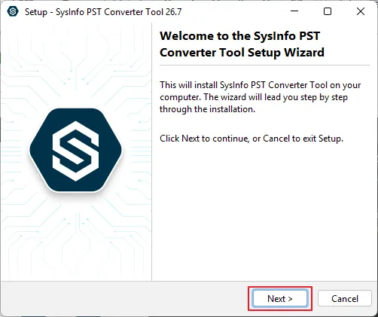Click the 'This will install SysInfo PST Converter' paragraph
The image size is (378, 317).
pyautogui.click(x=261, y=97)
